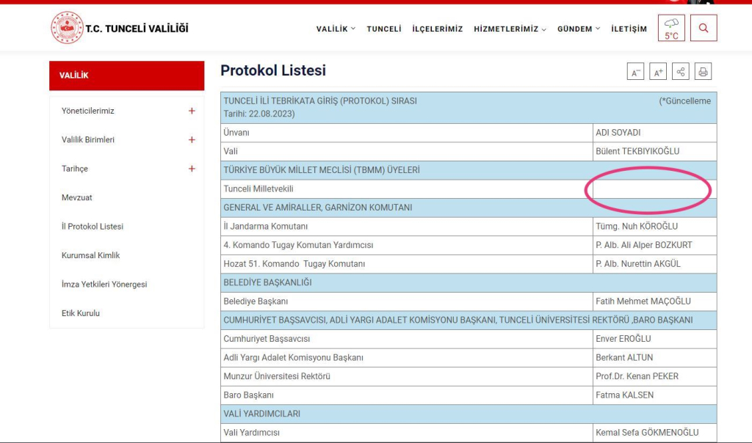Screen dimensions: 752x443
Task: Open the search magnifier icon
Action: click(x=704, y=28)
